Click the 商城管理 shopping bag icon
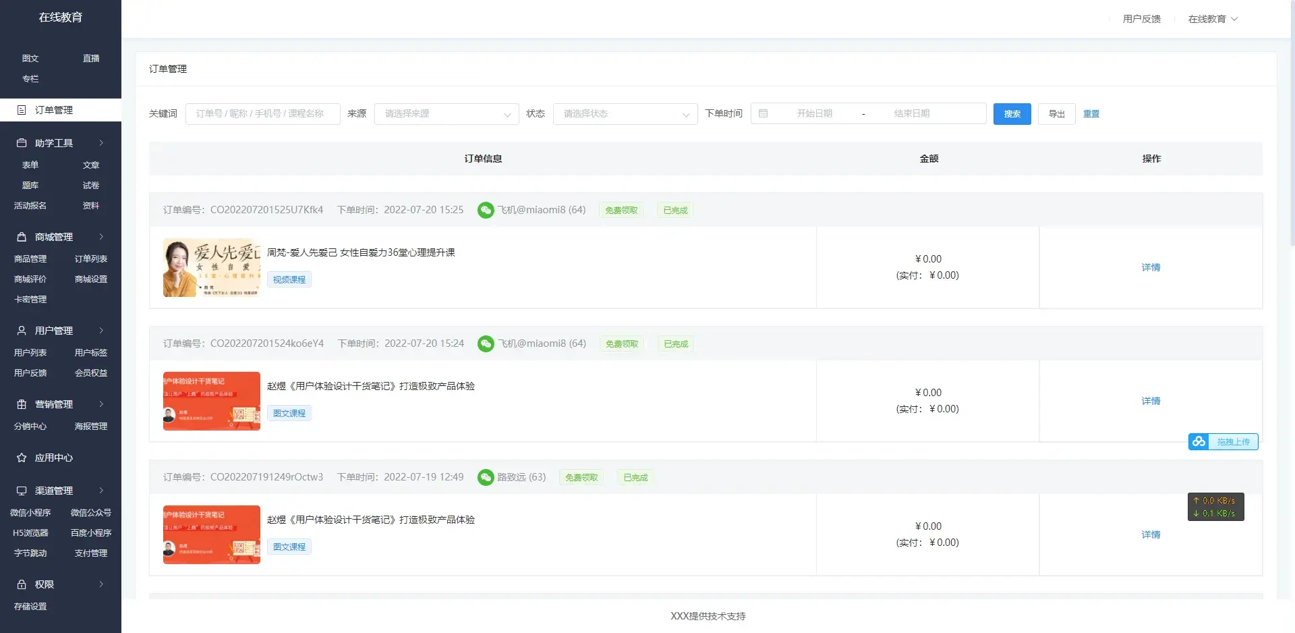 (x=22, y=237)
